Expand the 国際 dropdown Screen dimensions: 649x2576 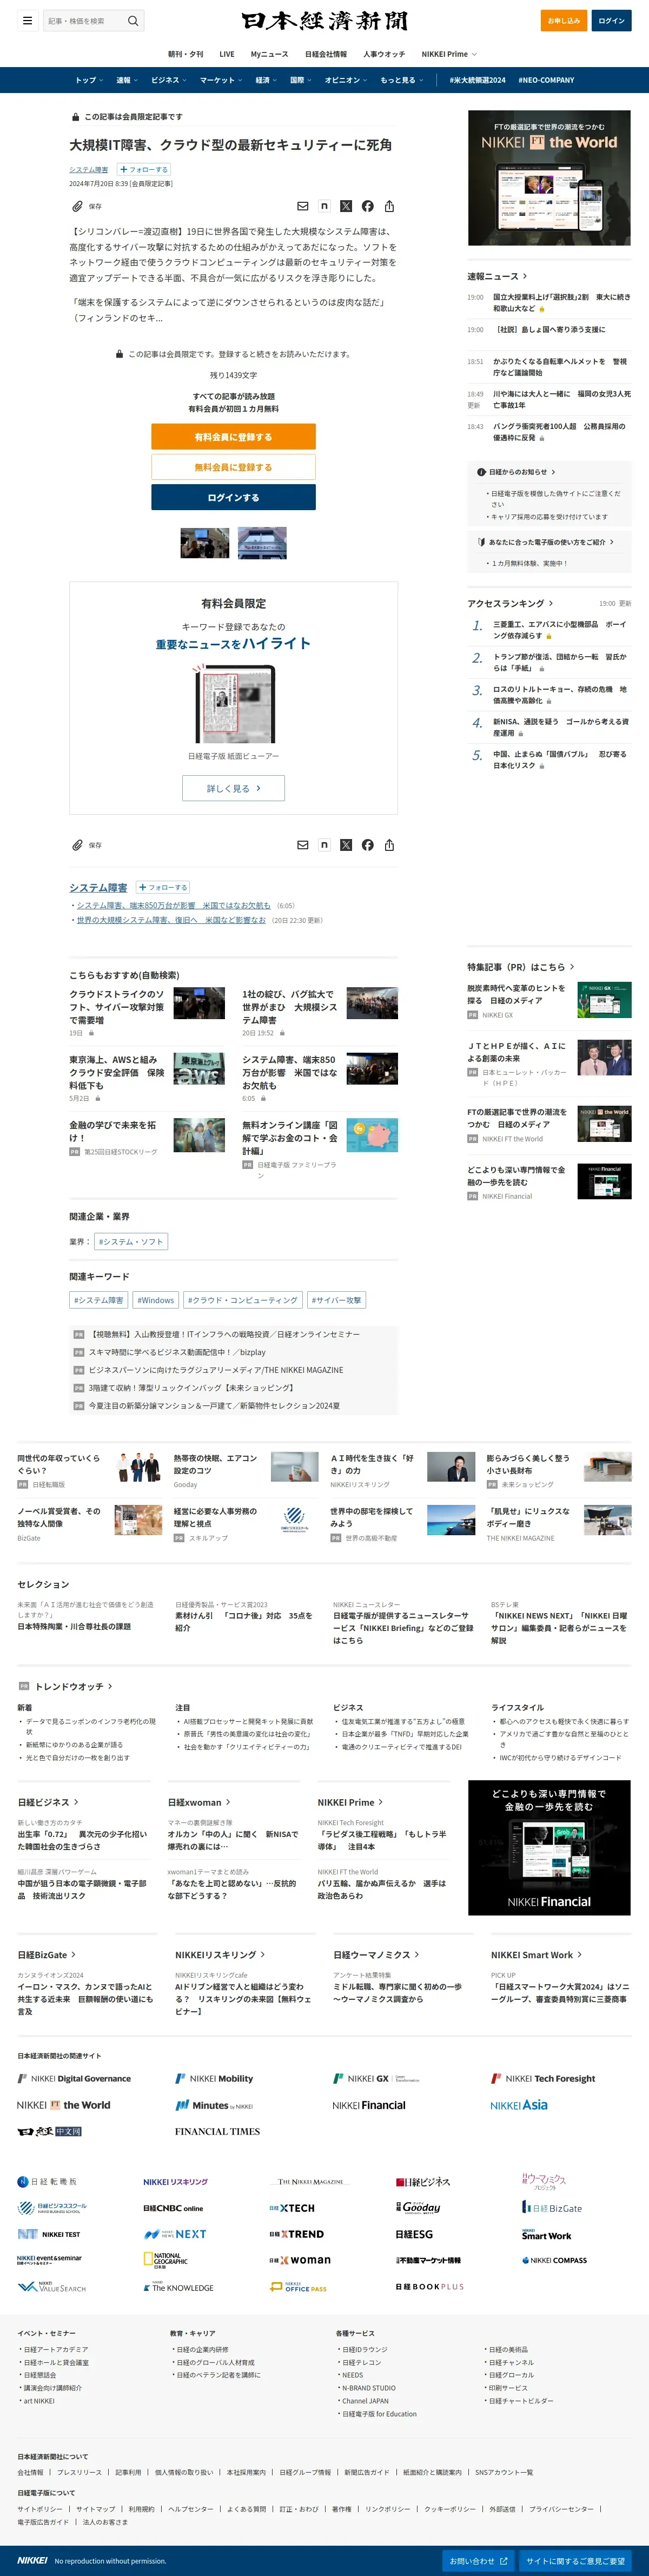[x=301, y=80]
